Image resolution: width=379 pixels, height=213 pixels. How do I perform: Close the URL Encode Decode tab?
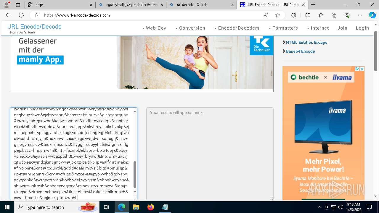point(303,5)
